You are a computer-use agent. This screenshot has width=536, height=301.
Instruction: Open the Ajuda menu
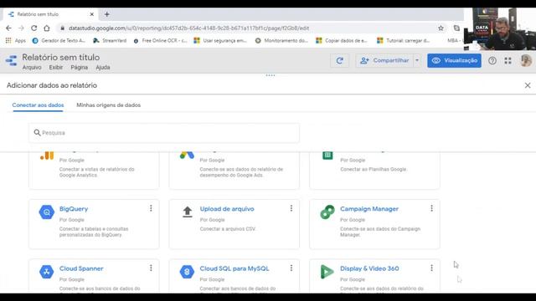(103, 67)
